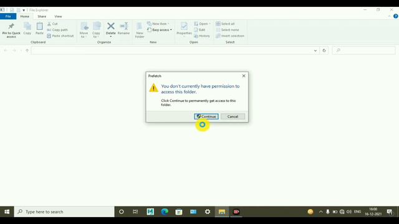
Task: Close the Prefetch dialog with X
Action: tap(244, 76)
